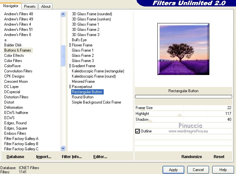
Task: Adjust the Frame Size slider
Action: [x=183, y=108]
